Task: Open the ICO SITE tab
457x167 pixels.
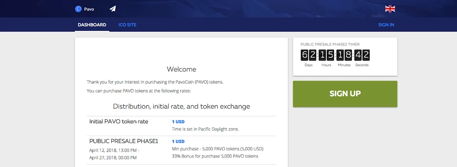Action: tap(127, 25)
